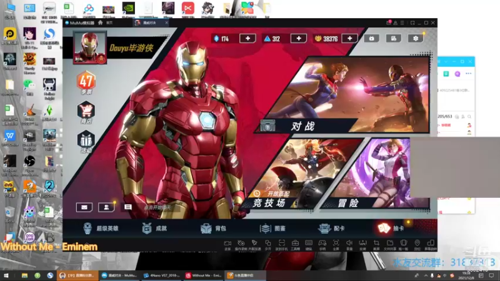The image size is (500, 281).
Task: Open MuMu 键鼠 keyboard mapping icon
Action: click(x=309, y=245)
